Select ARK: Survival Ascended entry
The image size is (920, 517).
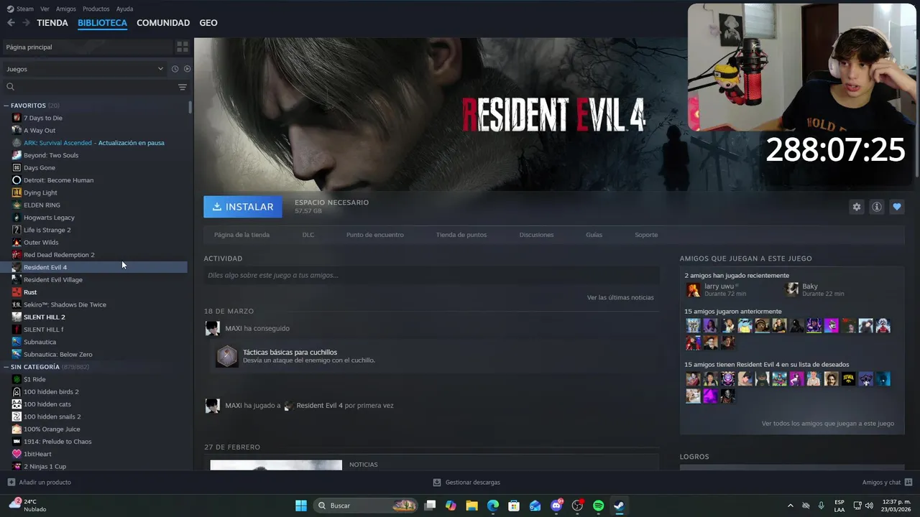93,143
